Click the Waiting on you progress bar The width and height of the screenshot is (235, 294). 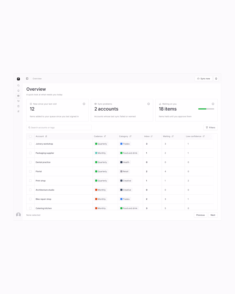tap(206, 109)
